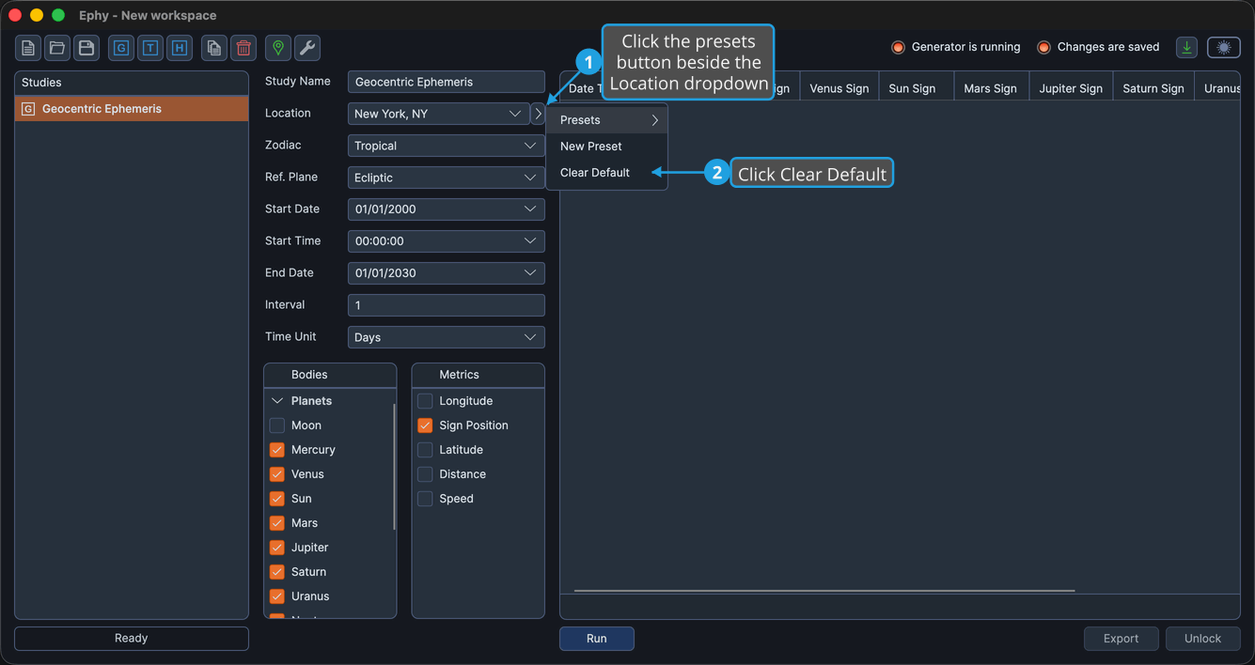Open a workspace folder
The width and height of the screenshot is (1255, 665).
point(57,48)
